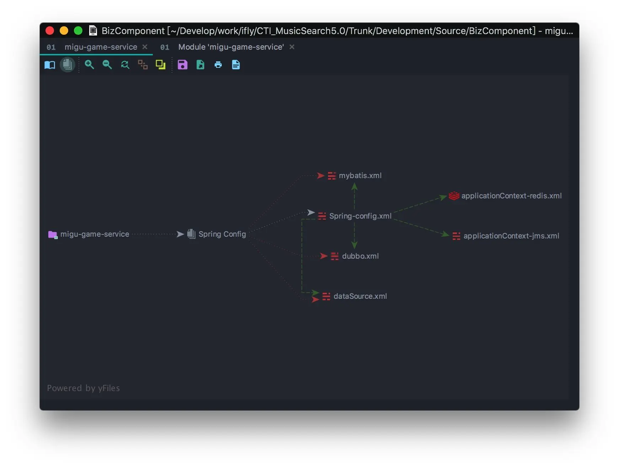This screenshot has width=619, height=467.
Task: Print the dependency diagram
Action: click(x=218, y=65)
